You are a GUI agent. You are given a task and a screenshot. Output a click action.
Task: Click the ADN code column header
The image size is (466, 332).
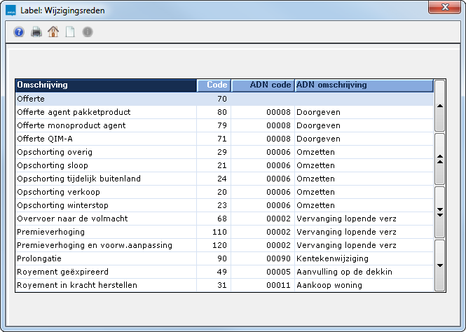pos(263,85)
